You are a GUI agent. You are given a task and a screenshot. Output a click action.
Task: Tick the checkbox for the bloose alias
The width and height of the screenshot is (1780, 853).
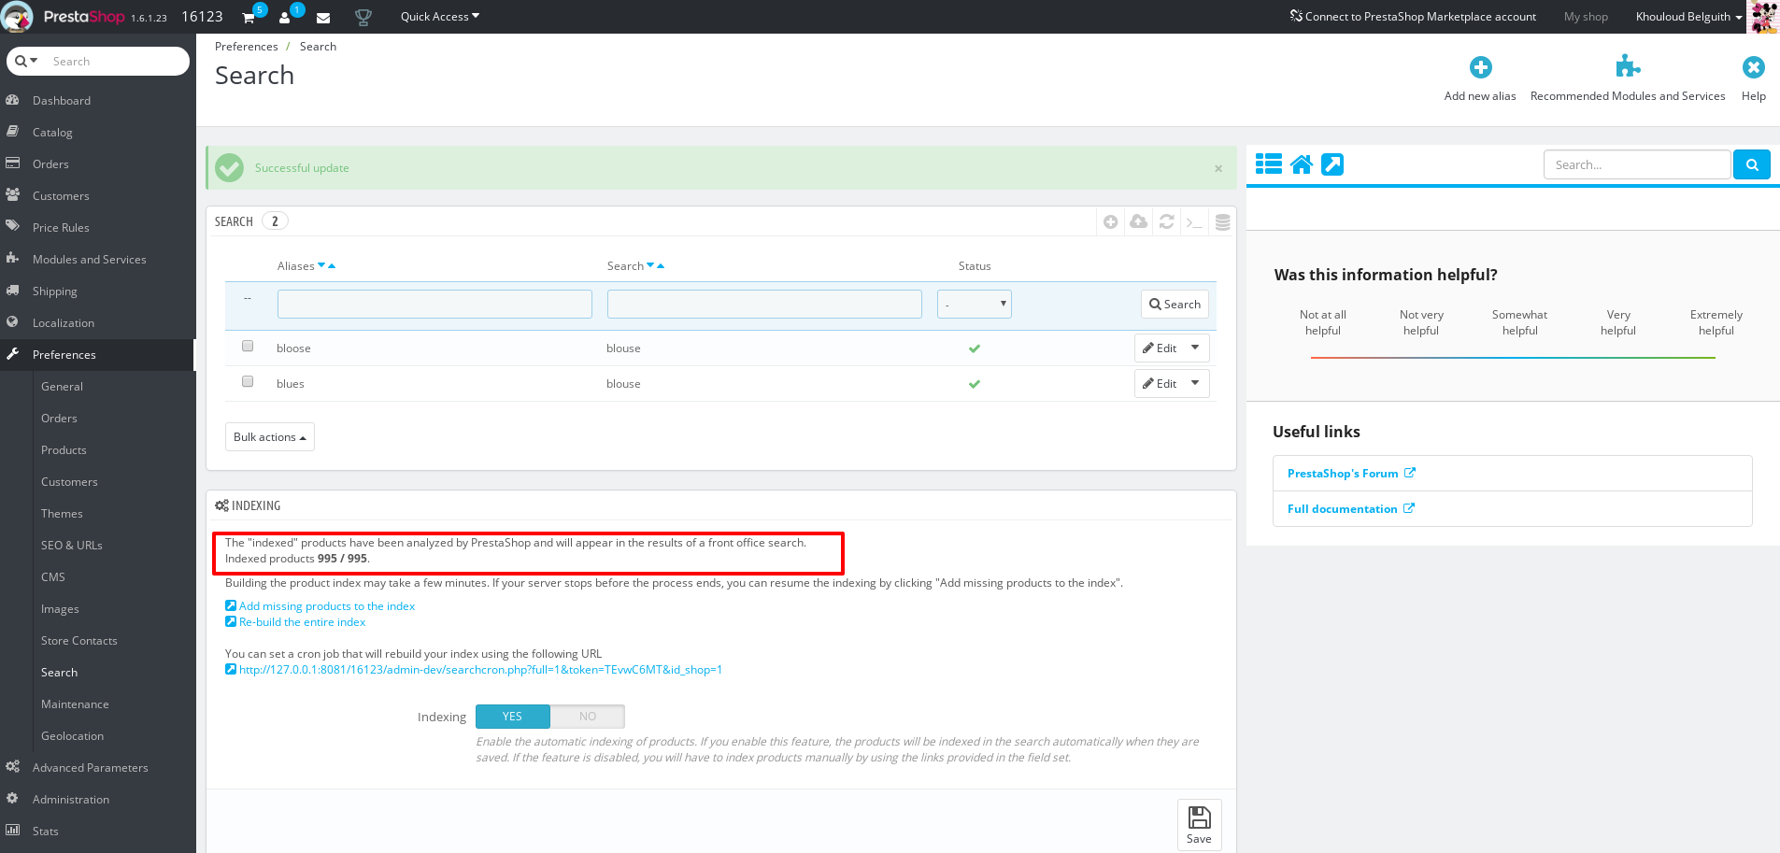[248, 346]
